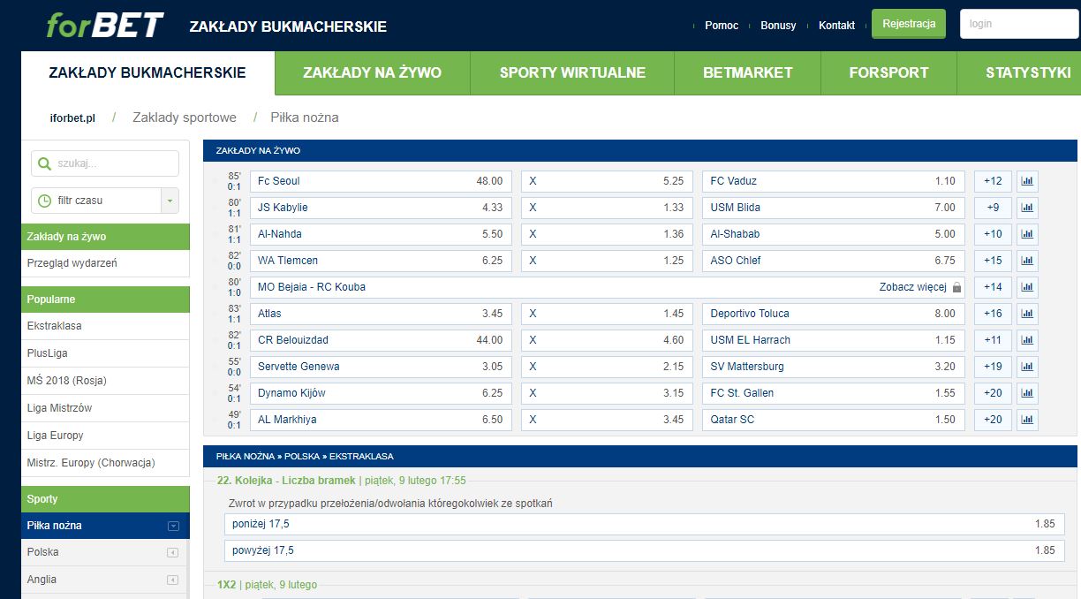Open Sporty wirtualne tab
The height and width of the screenshot is (599, 1081).
tap(572, 73)
